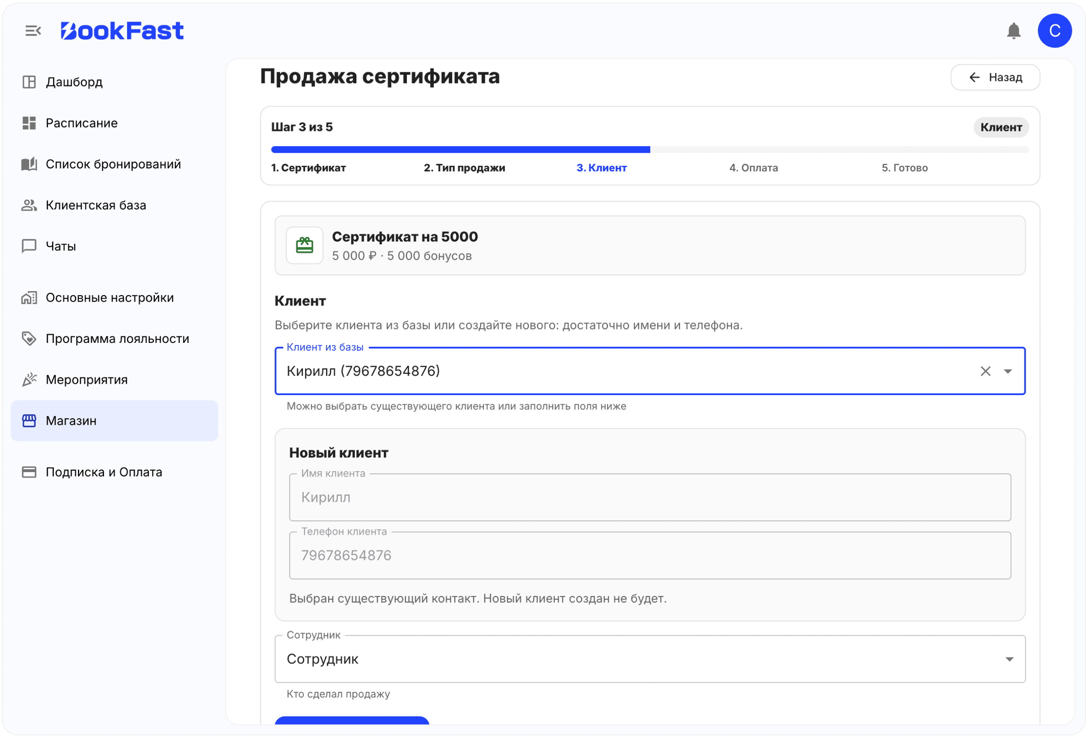Screen dimensions: 1088x738
Task: Open Список бронирований page
Action: [114, 164]
